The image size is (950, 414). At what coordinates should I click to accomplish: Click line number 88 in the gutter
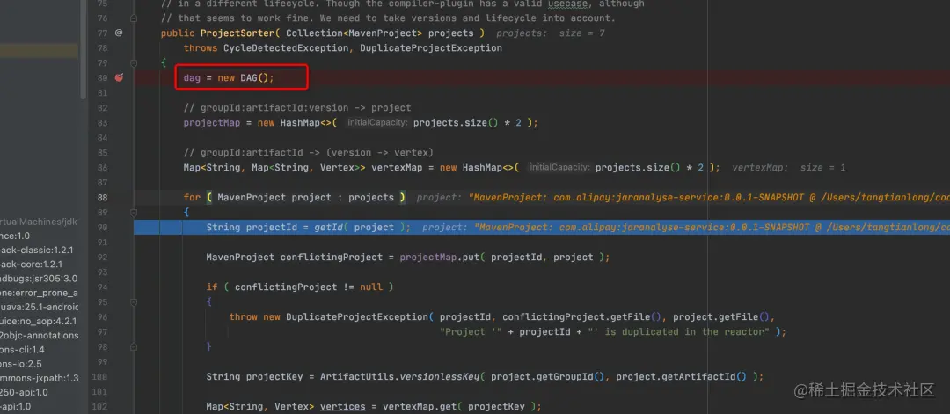[x=102, y=197]
